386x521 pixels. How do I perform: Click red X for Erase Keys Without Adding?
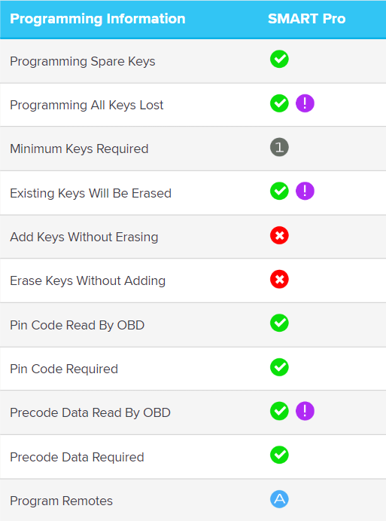coord(279,279)
